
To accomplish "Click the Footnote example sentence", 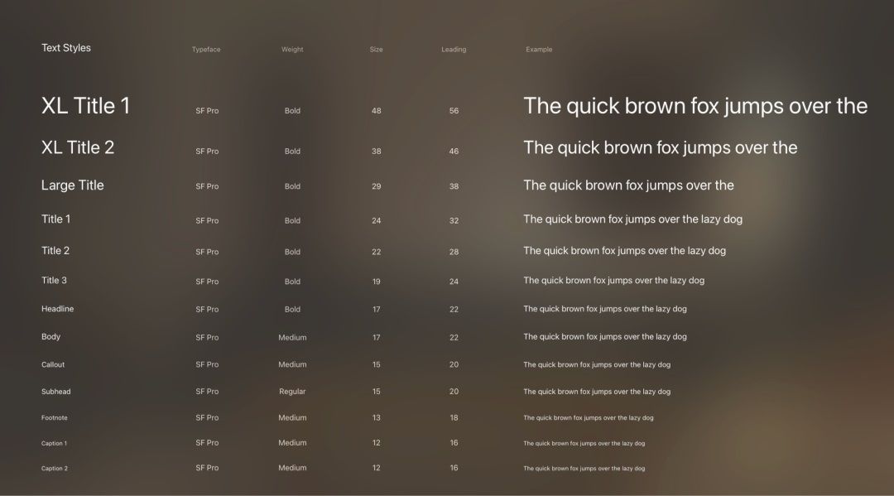I will 589,418.
